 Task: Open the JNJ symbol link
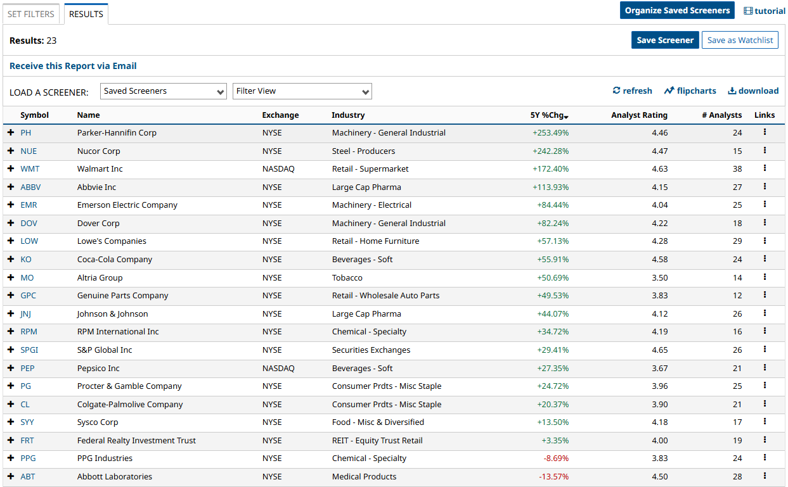click(x=27, y=313)
